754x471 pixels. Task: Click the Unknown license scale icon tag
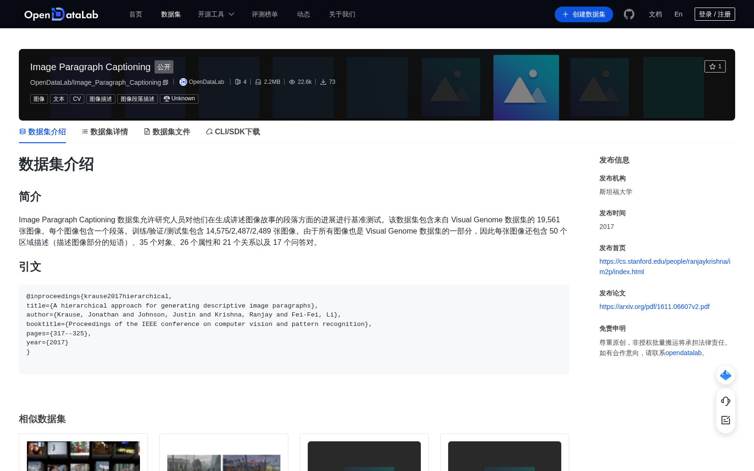[179, 99]
